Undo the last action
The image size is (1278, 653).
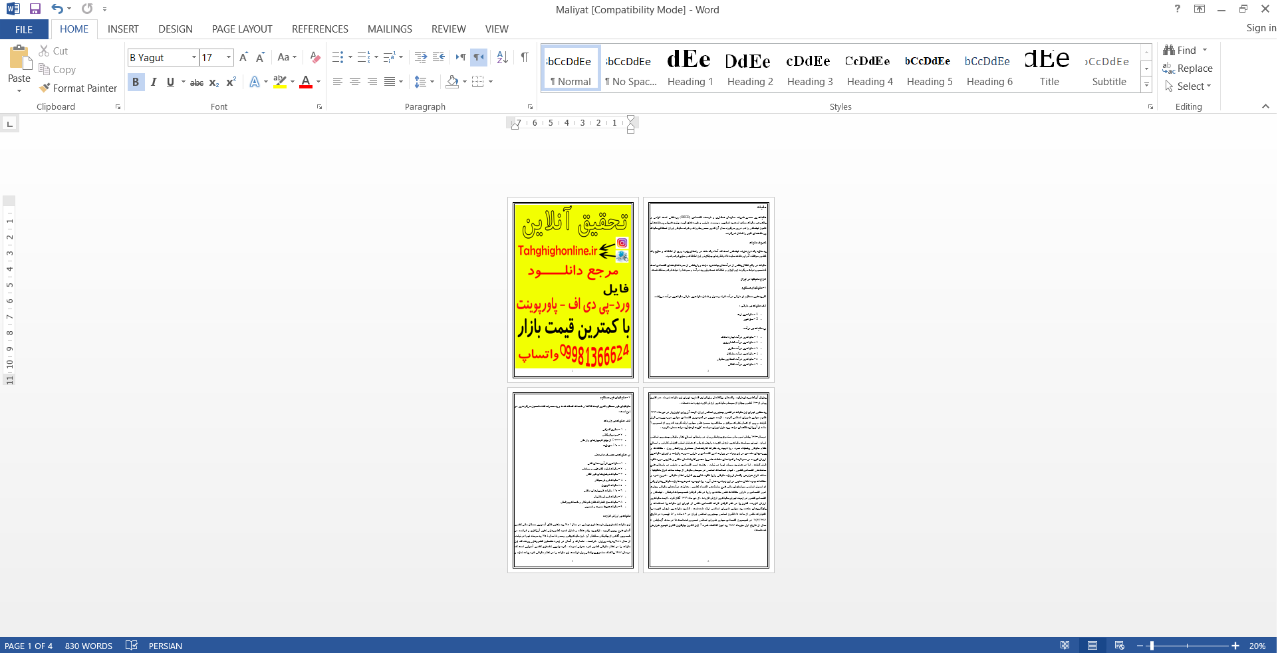[57, 9]
